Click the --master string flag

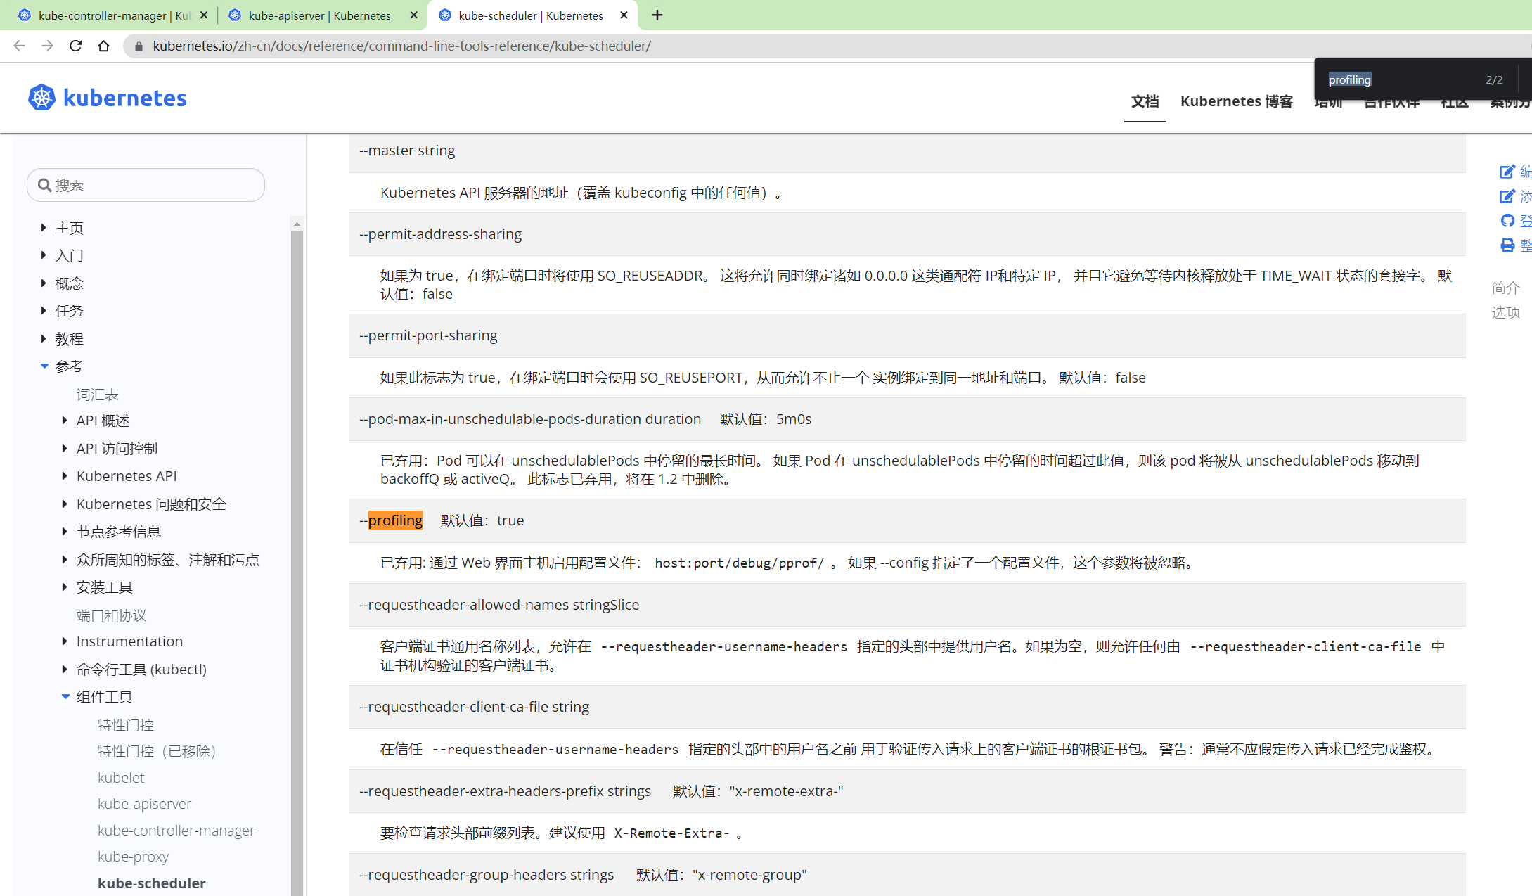point(407,151)
